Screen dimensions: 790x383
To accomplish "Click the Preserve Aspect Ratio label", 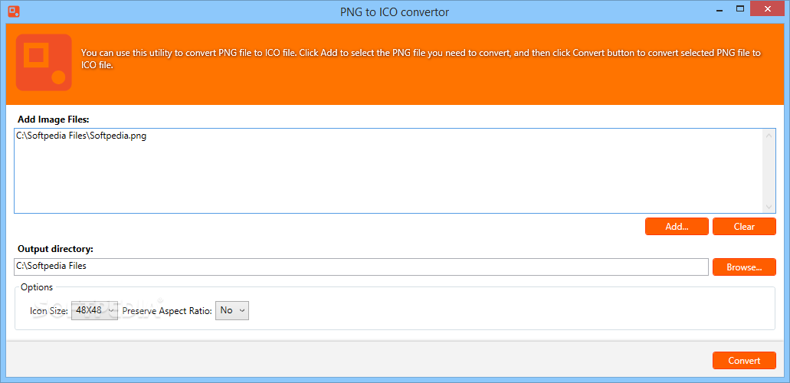I will coord(167,311).
